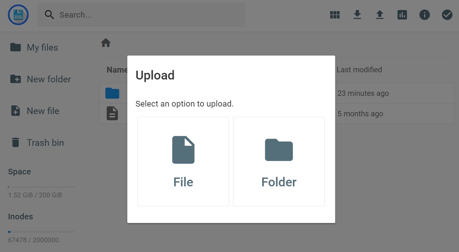Enable multi-select mode with the checkmark icon
Image resolution: width=459 pixels, height=252 pixels.
coord(447,15)
